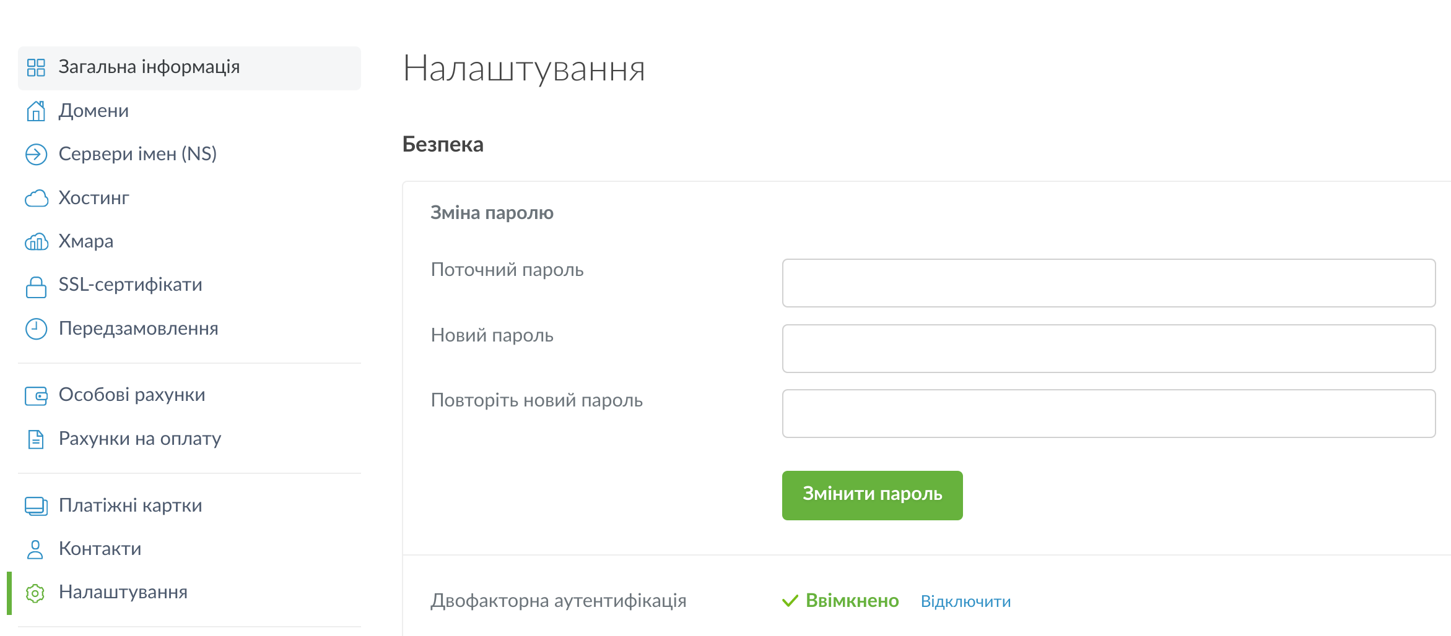The image size is (1451, 636).
Task: Click the house icon for Домени
Action: coord(36,111)
